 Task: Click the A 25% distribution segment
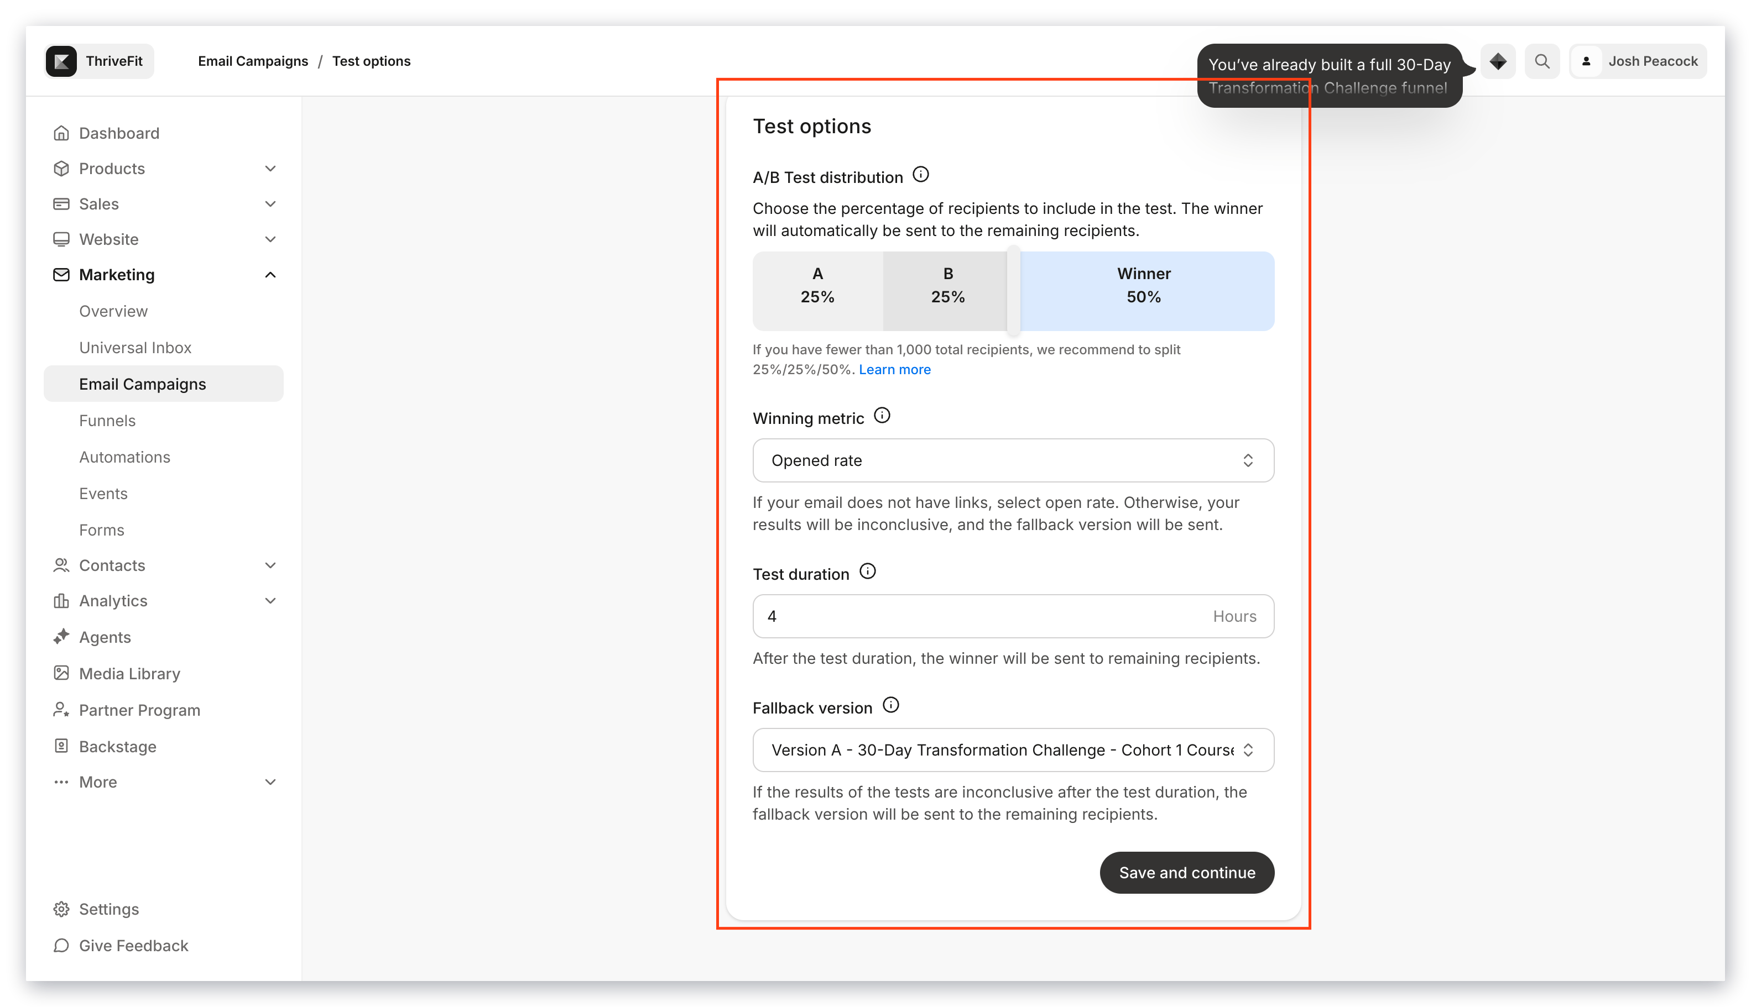point(817,291)
